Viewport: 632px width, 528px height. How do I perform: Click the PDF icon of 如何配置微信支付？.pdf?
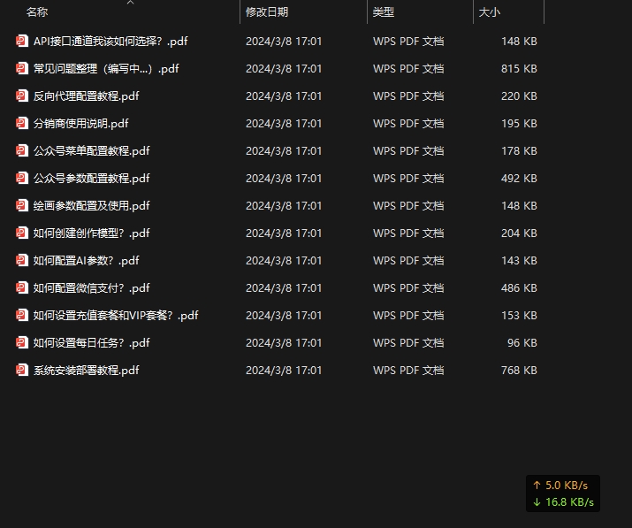tap(22, 287)
